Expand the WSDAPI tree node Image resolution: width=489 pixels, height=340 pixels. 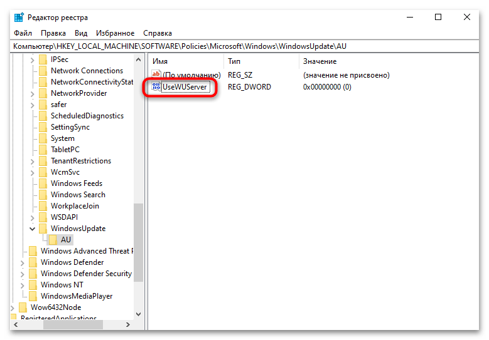[32, 217]
